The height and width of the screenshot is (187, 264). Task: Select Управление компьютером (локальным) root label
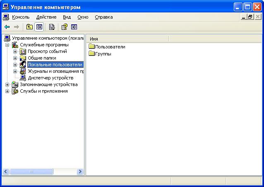point(48,38)
